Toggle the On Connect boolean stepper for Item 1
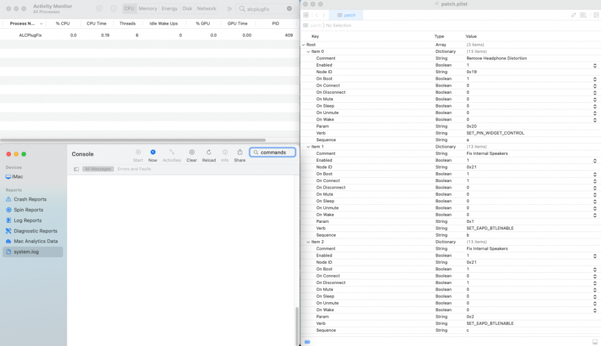The height and width of the screenshot is (346, 601). pos(595,181)
